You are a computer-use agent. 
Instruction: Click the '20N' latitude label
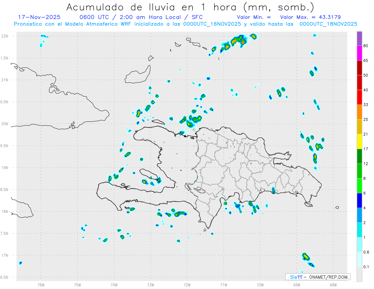[x=5, y=124]
